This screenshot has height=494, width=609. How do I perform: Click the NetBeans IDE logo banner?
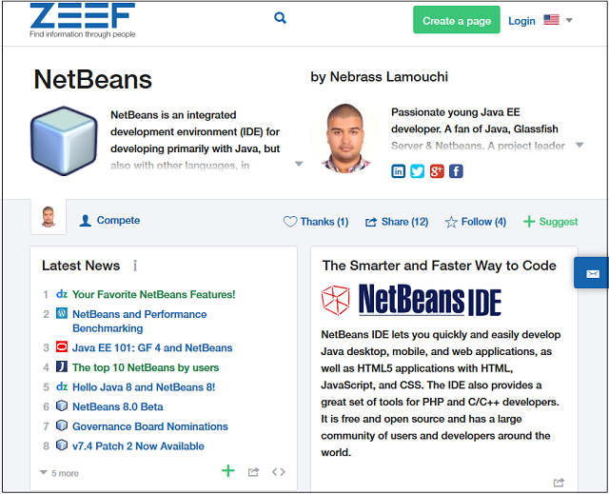[x=411, y=300]
